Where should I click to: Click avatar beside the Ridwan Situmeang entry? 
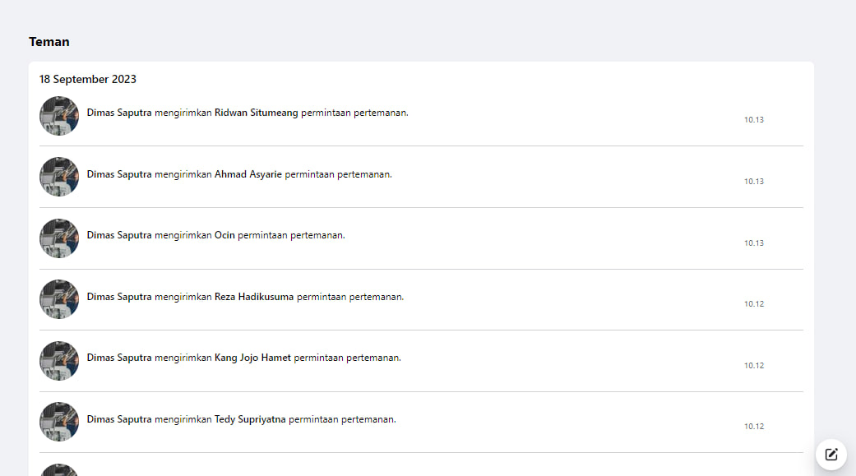pyautogui.click(x=59, y=116)
